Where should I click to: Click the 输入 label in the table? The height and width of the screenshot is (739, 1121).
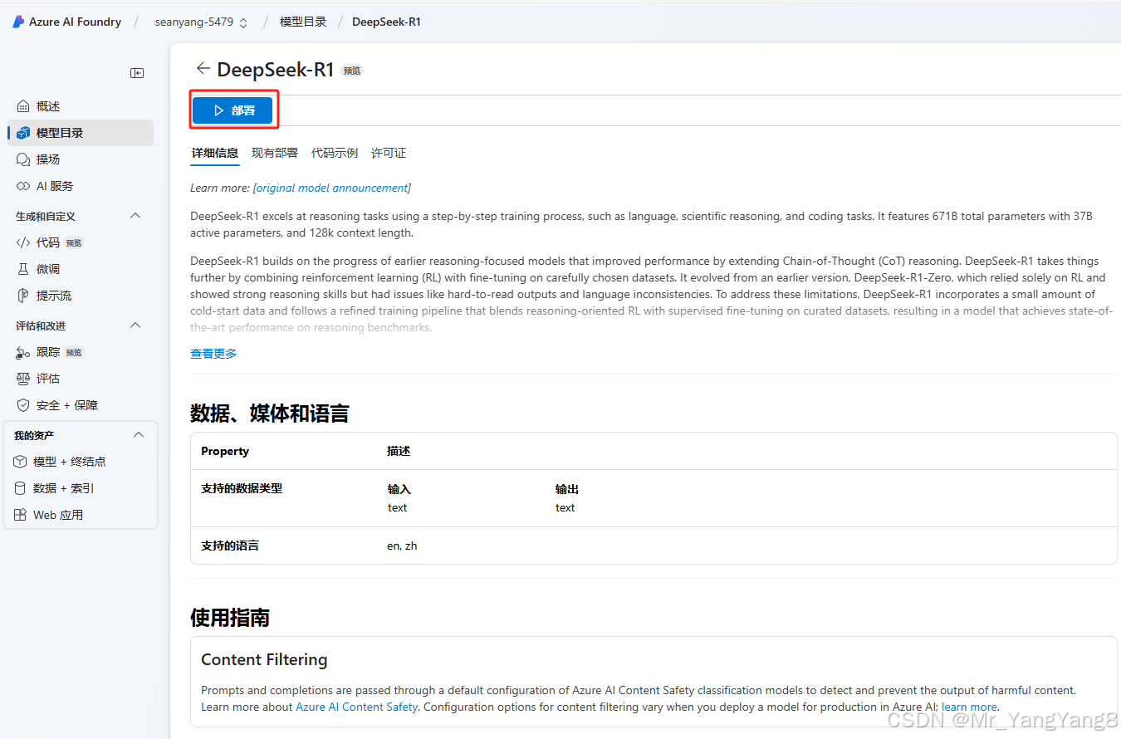399,490
